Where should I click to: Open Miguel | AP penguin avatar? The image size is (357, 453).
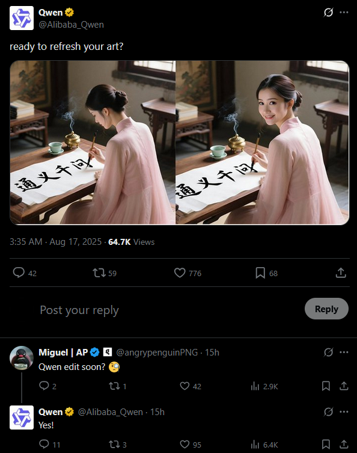pos(22,358)
